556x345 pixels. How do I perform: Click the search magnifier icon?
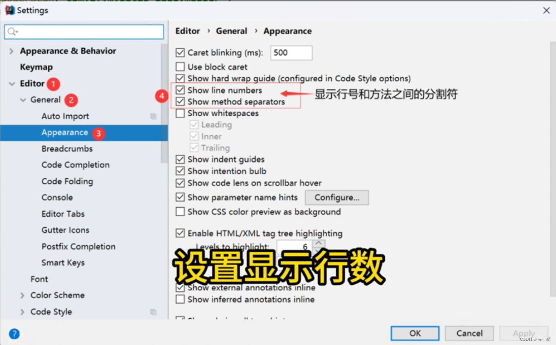(x=12, y=32)
